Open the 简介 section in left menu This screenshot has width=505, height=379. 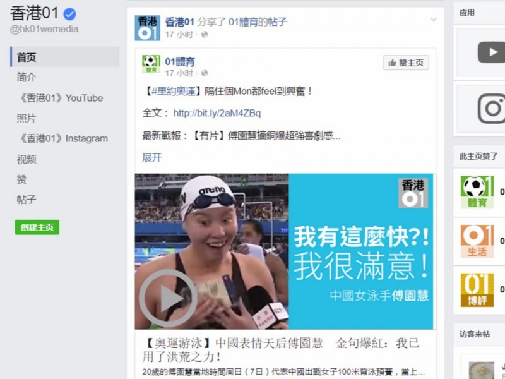[27, 77]
